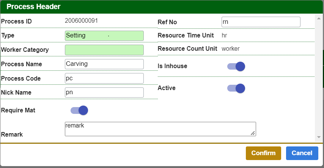Place cursor in the Remark text area
This screenshot has width=324, height=168.
pyautogui.click(x=160, y=129)
